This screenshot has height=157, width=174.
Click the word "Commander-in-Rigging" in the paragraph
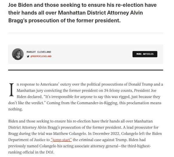tap(97, 103)
